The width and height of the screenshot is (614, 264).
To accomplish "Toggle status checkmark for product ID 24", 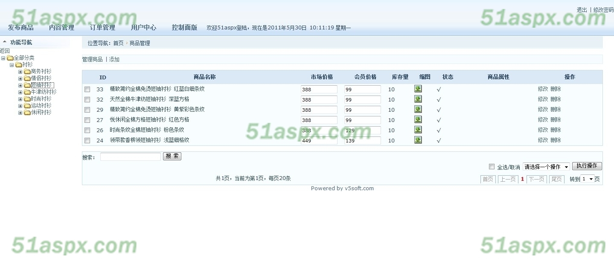I will coord(439,141).
